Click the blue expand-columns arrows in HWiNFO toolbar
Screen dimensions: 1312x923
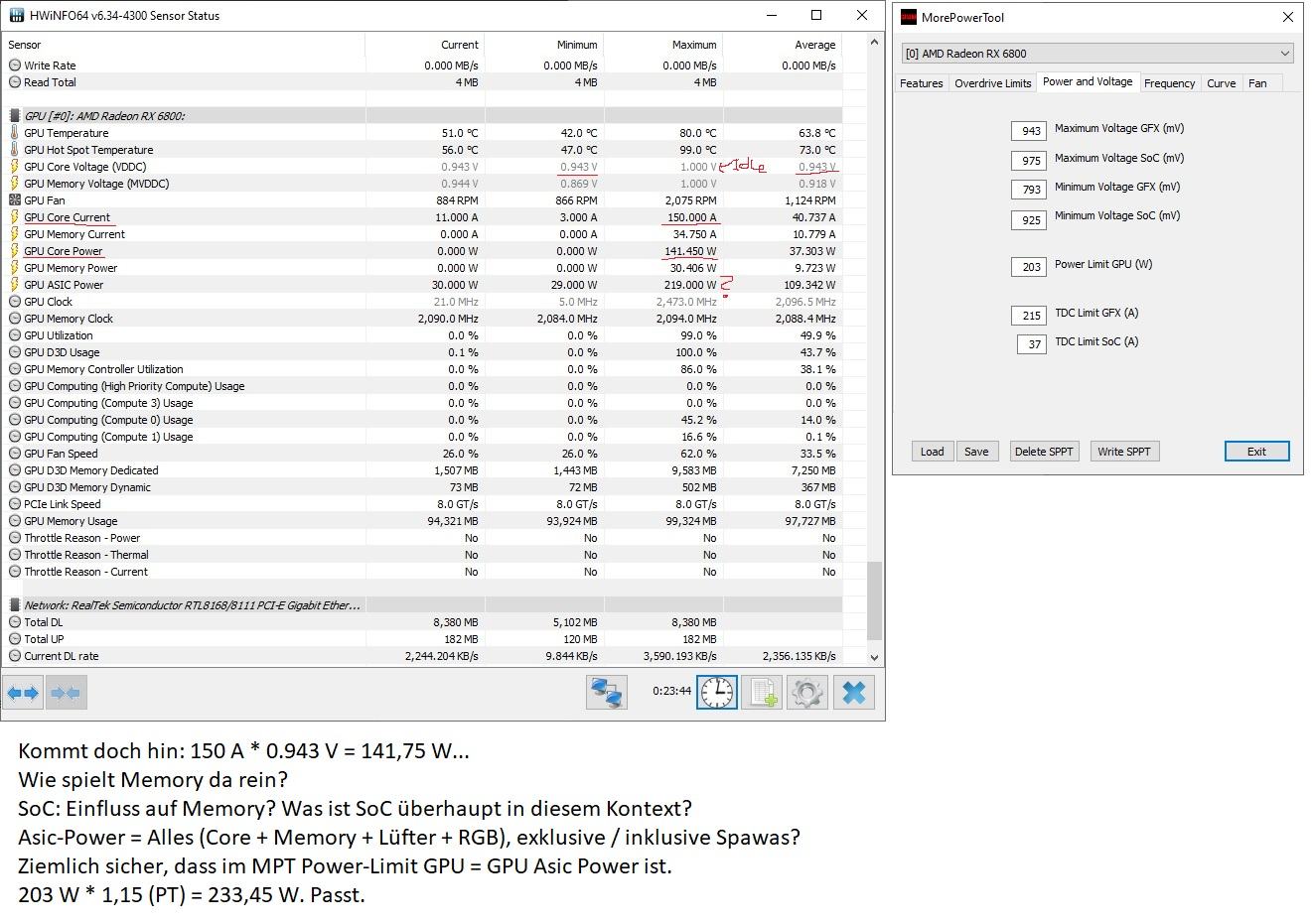pyautogui.click(x=23, y=693)
